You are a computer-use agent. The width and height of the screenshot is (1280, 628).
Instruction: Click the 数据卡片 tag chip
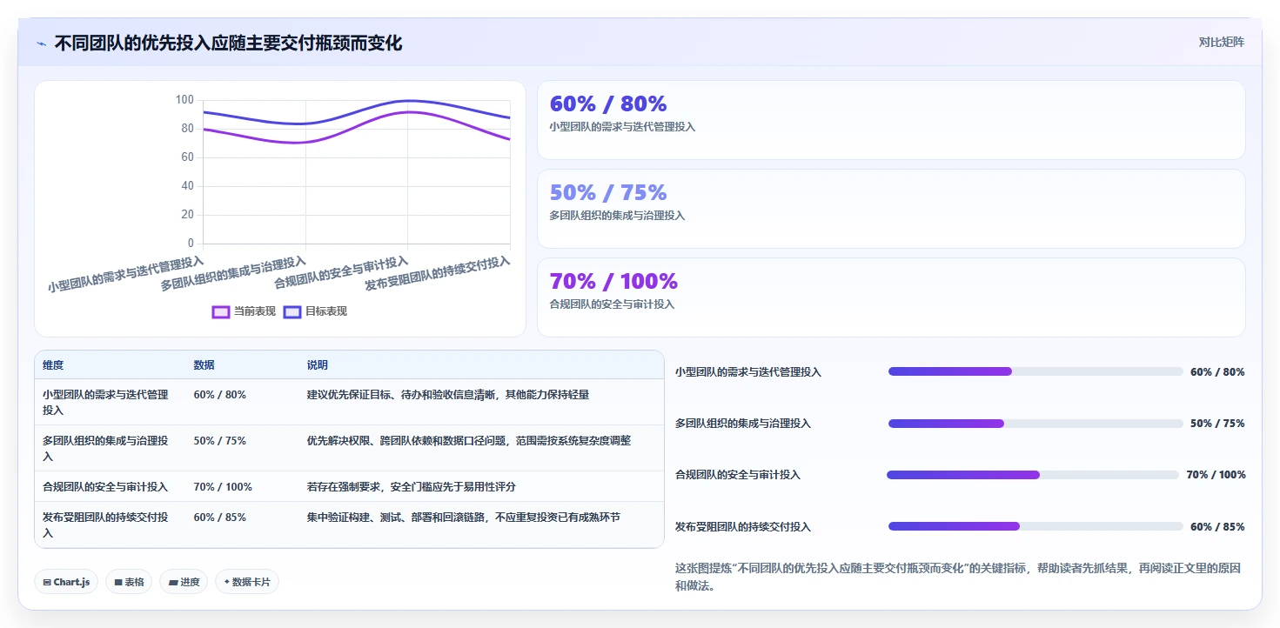(x=247, y=582)
